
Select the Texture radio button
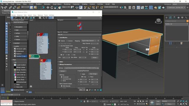coord(59,41)
